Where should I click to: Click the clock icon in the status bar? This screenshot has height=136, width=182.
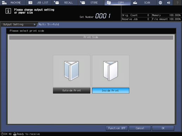click(x=2, y=134)
